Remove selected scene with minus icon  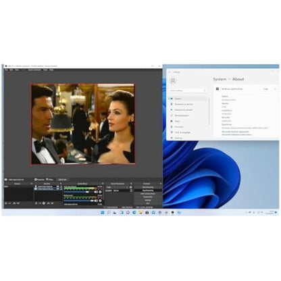[x=9, y=203]
